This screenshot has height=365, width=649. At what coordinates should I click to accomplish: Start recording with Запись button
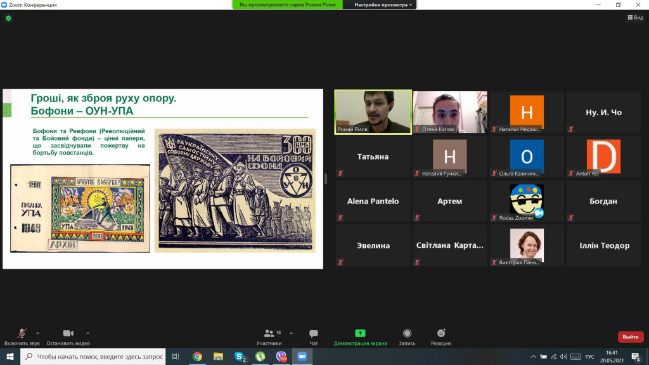tap(407, 337)
